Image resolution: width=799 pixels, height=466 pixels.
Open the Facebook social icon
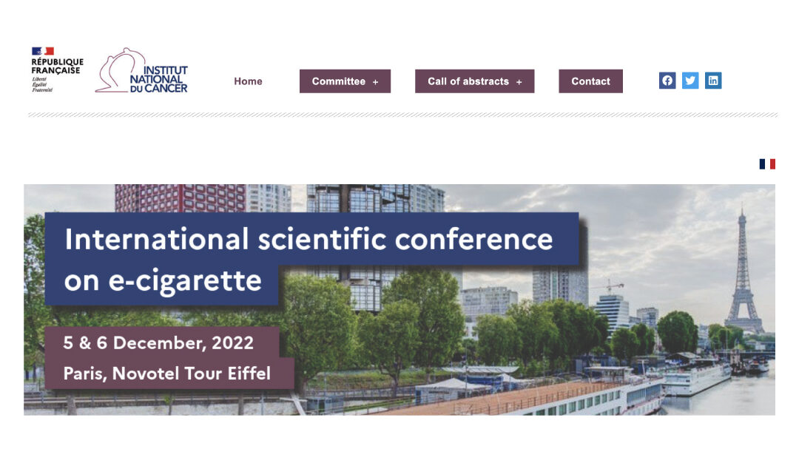pos(667,80)
